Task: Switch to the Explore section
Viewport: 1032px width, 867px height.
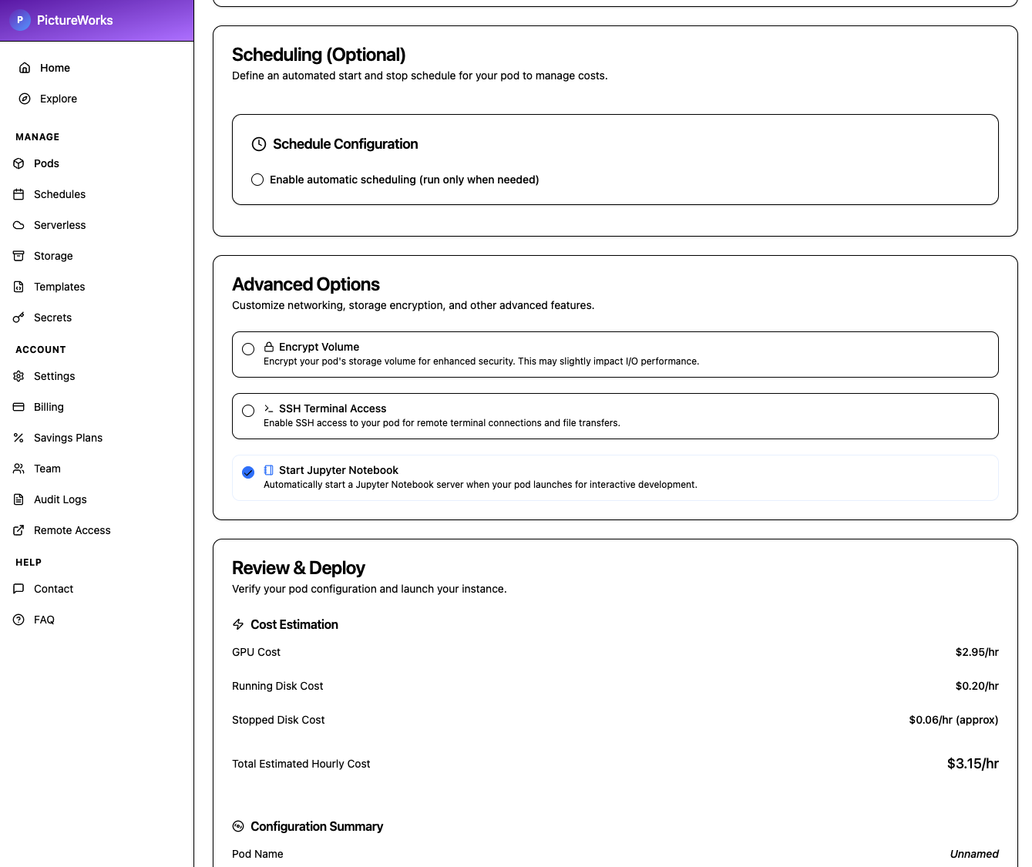Action: pos(59,99)
